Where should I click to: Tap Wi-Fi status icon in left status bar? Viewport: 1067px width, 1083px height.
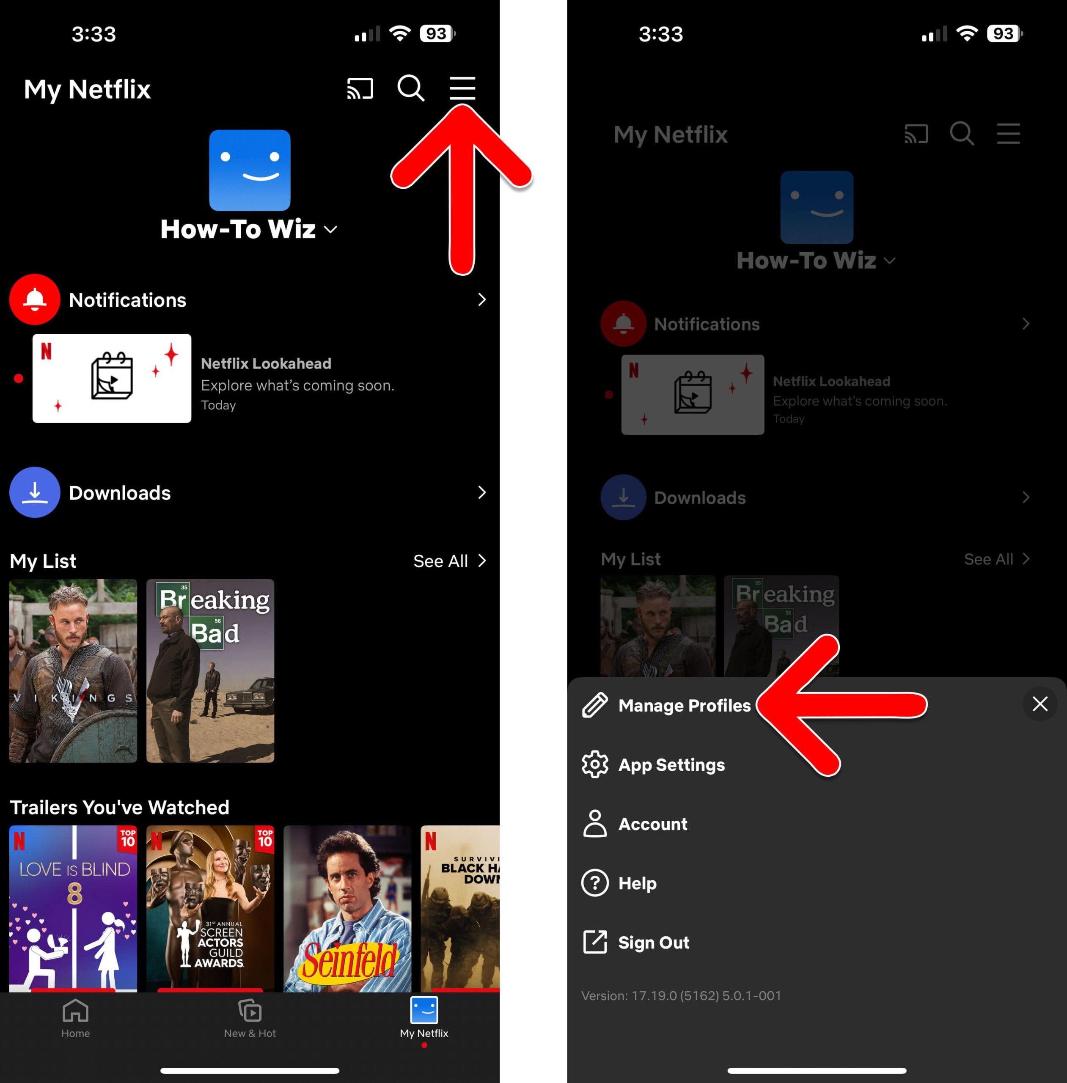click(400, 33)
